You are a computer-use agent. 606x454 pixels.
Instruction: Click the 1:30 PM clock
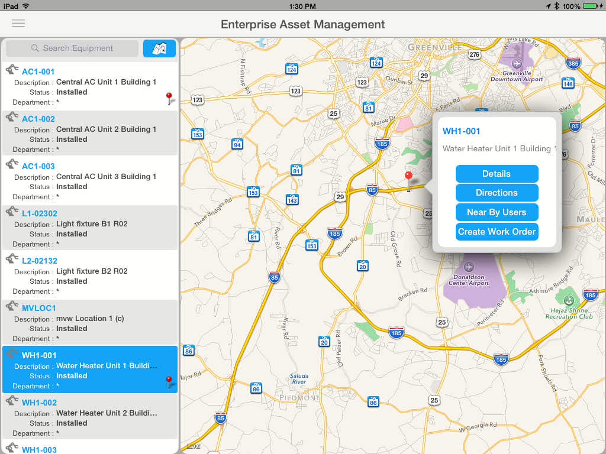tap(302, 6)
